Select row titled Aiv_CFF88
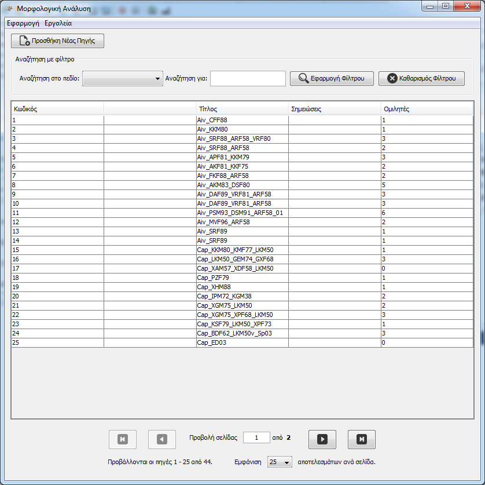Viewport: 485px width, 485px height. [x=242, y=120]
